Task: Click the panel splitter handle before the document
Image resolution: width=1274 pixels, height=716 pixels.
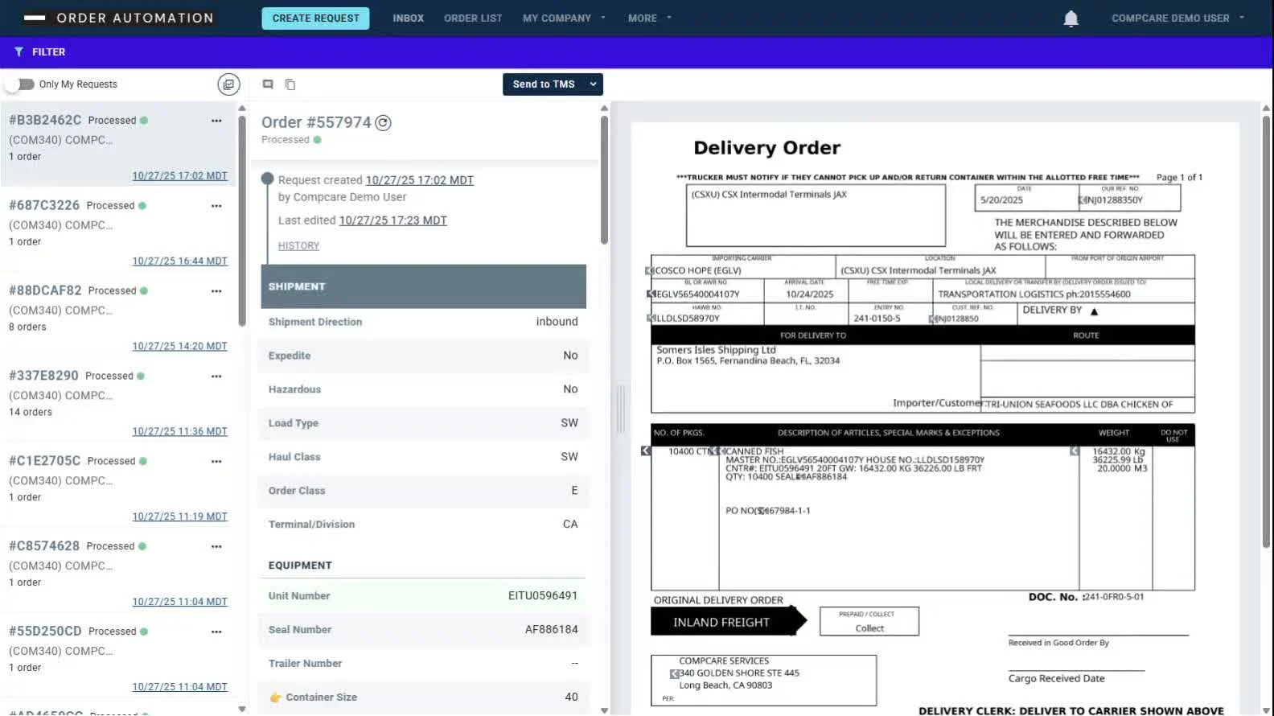Action: click(620, 409)
